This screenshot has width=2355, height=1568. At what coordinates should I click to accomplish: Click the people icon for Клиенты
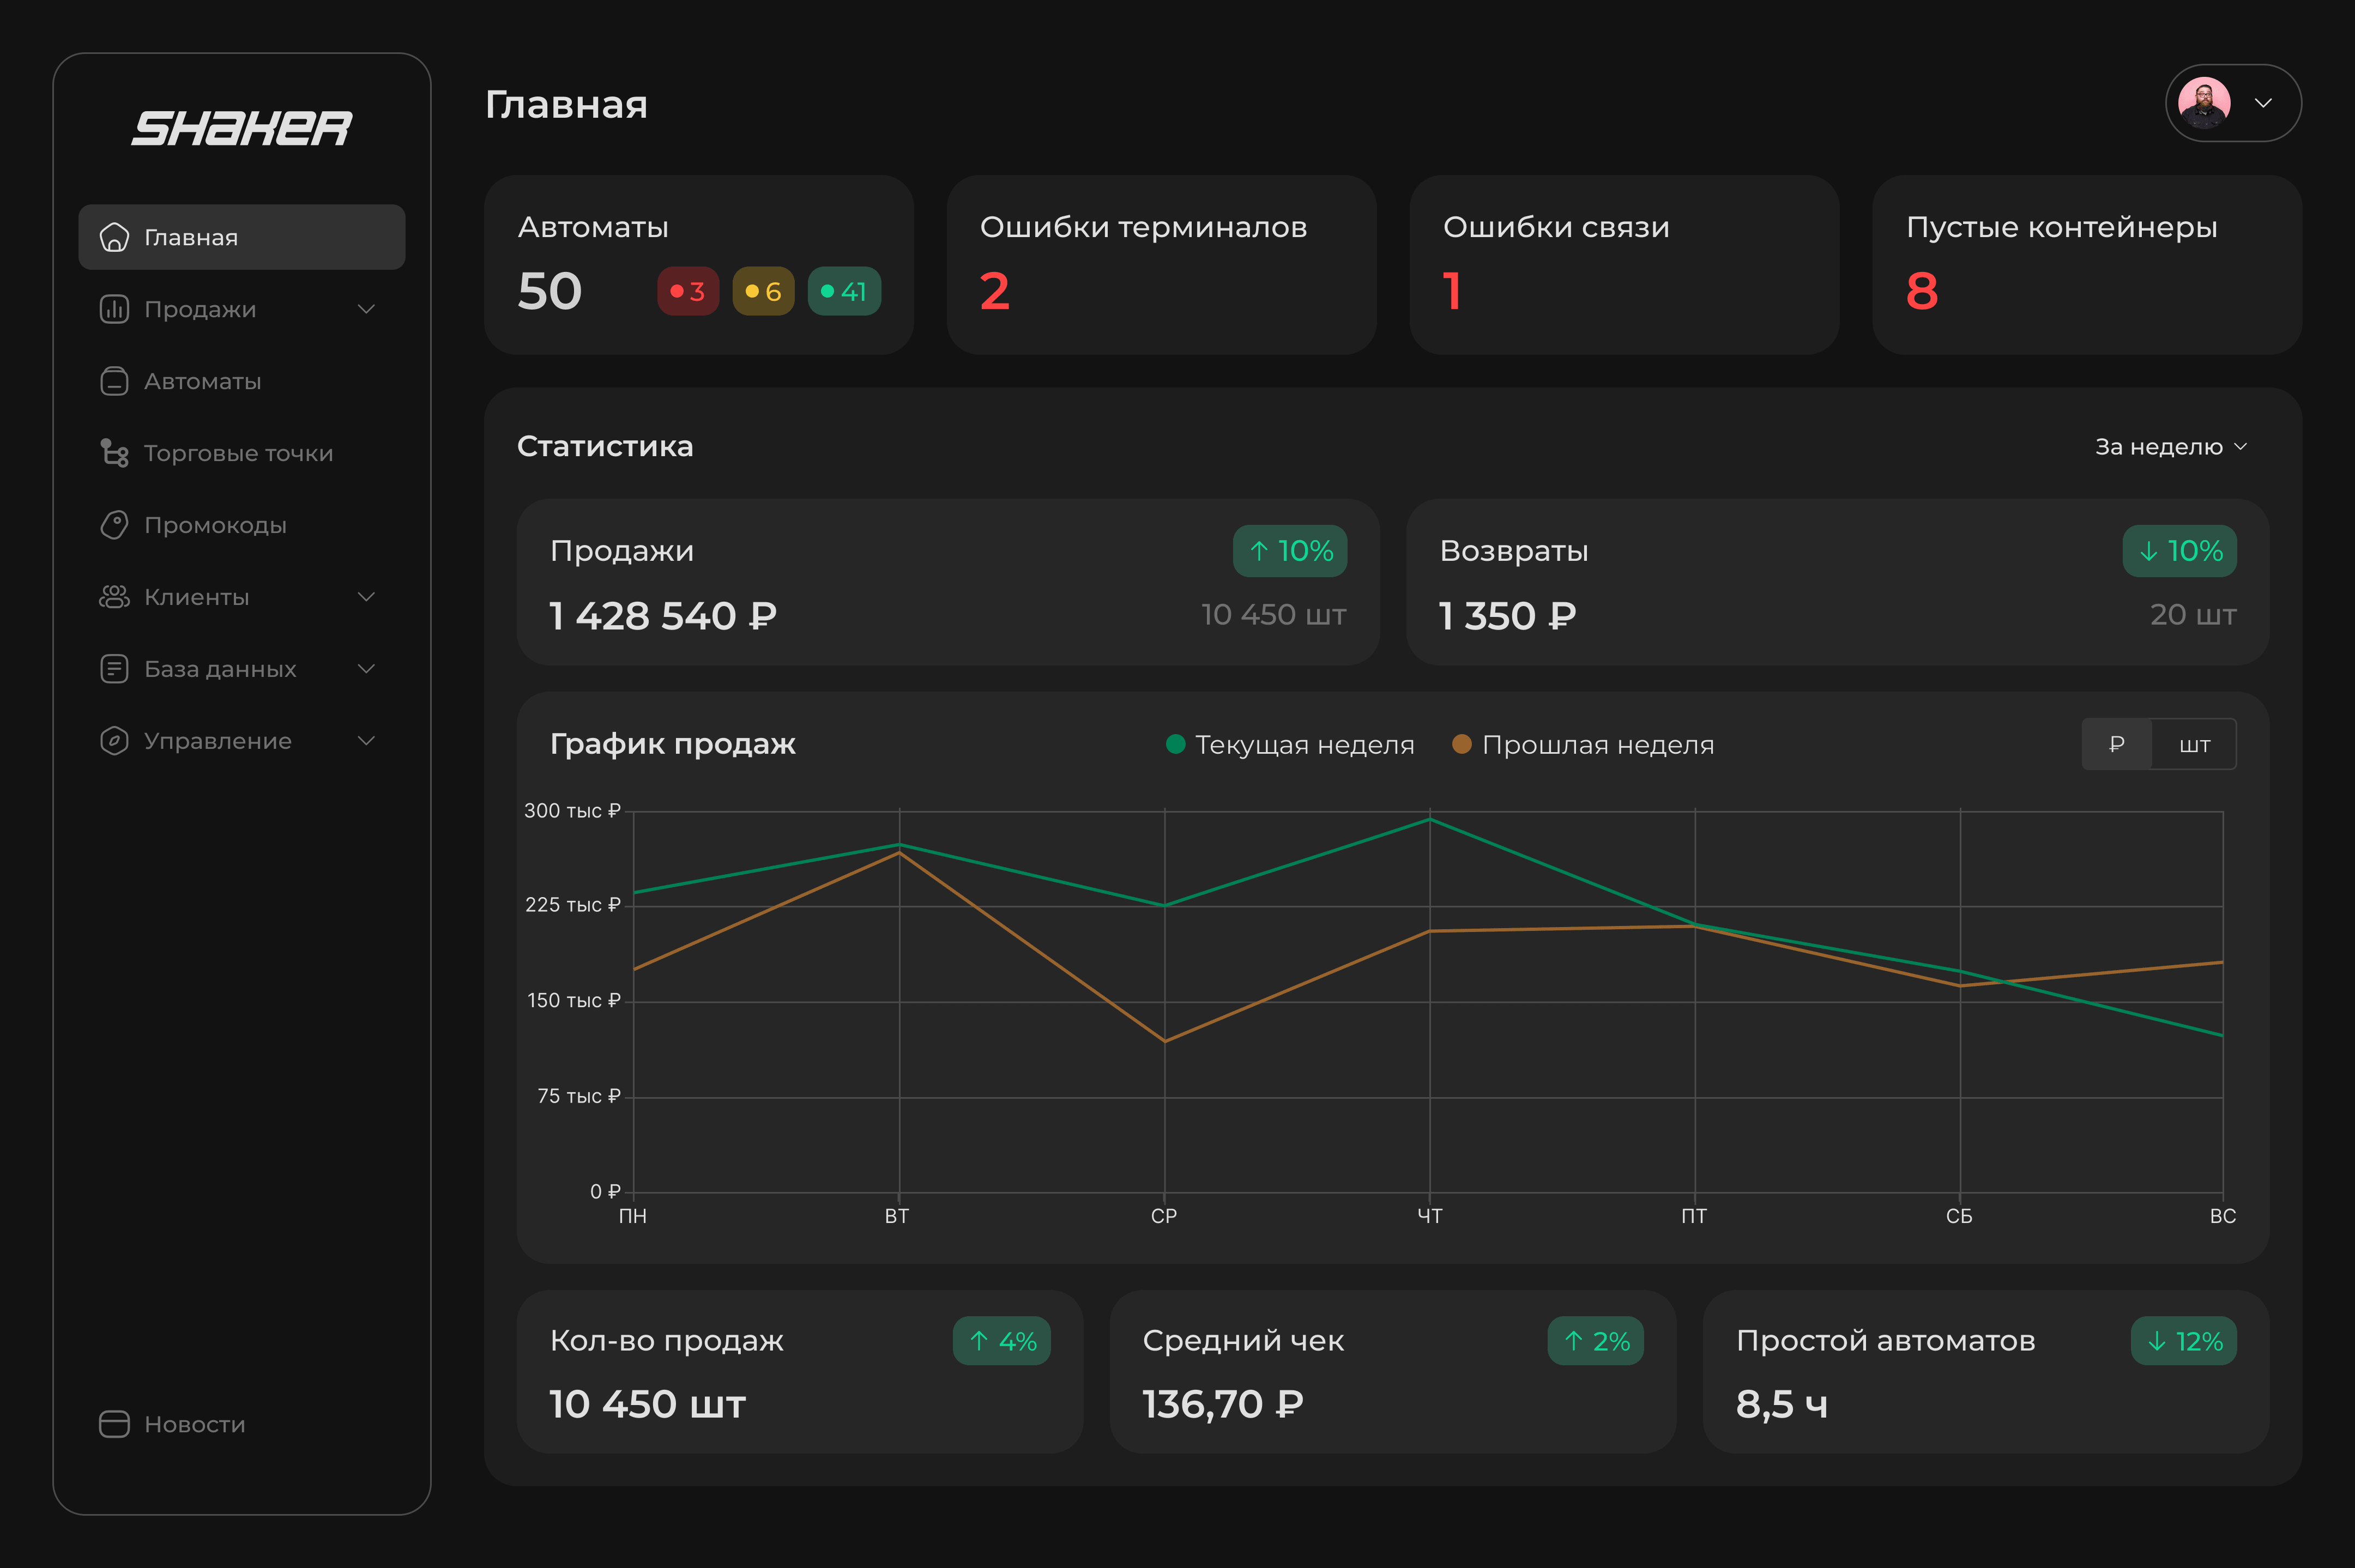point(114,597)
